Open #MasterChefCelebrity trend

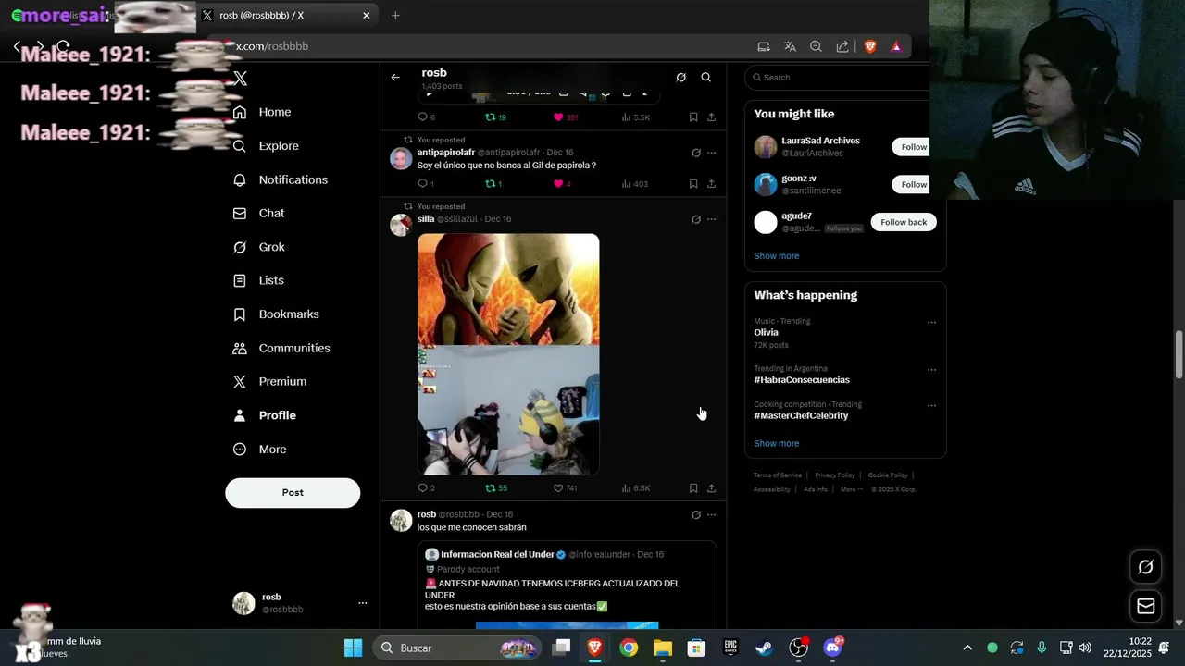(801, 415)
